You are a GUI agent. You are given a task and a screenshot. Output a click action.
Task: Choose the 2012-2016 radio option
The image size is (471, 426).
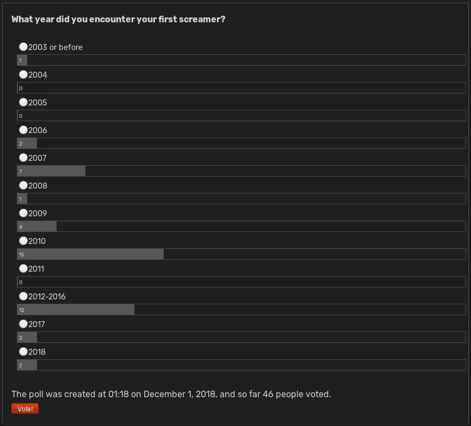(x=23, y=296)
